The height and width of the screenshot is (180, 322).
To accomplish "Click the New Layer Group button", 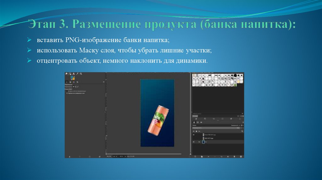I will tap(202, 157).
